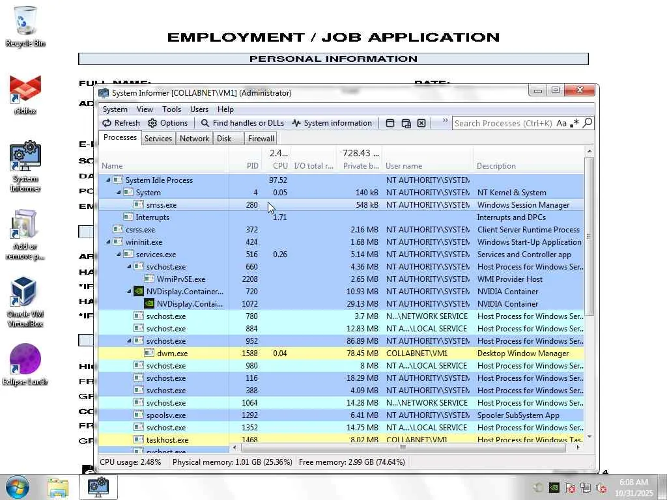The image size is (667, 500).
Task: Open the View menu
Action: (145, 109)
